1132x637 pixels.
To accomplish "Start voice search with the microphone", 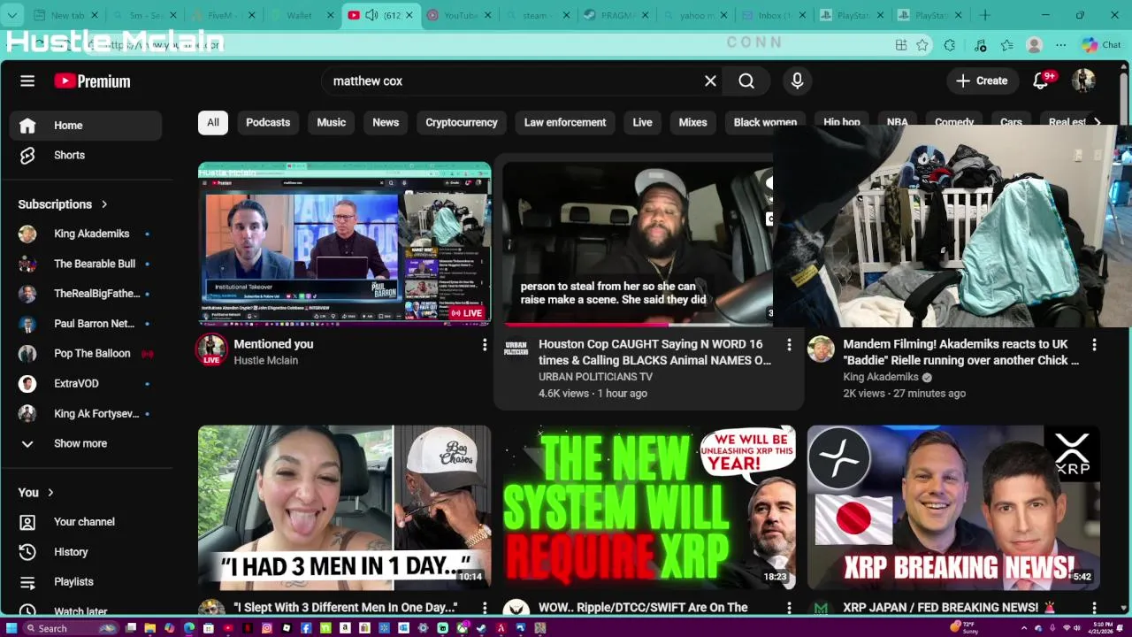I will (797, 81).
